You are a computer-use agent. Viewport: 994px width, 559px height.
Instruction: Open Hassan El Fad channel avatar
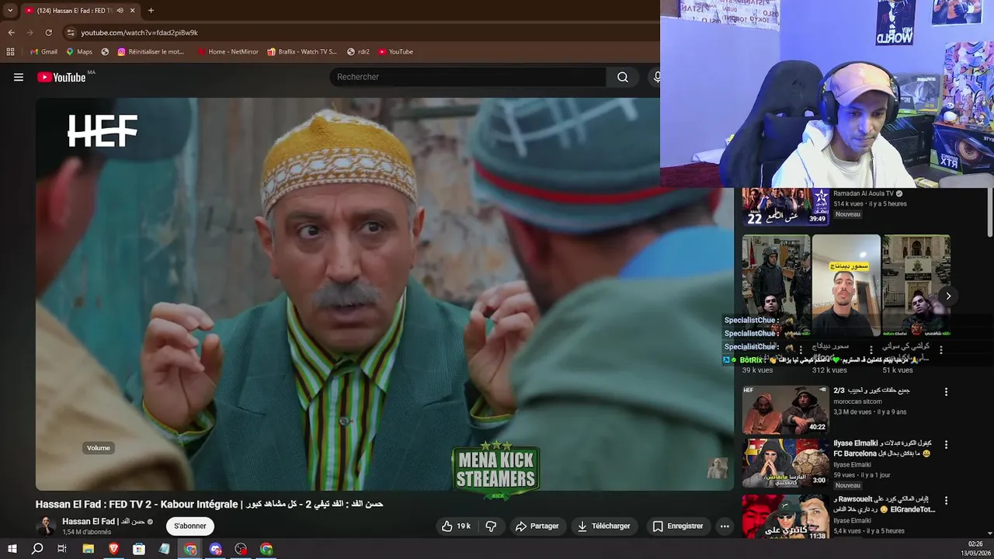tap(46, 526)
